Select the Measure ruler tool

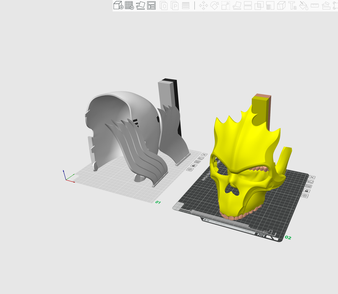[314, 5]
